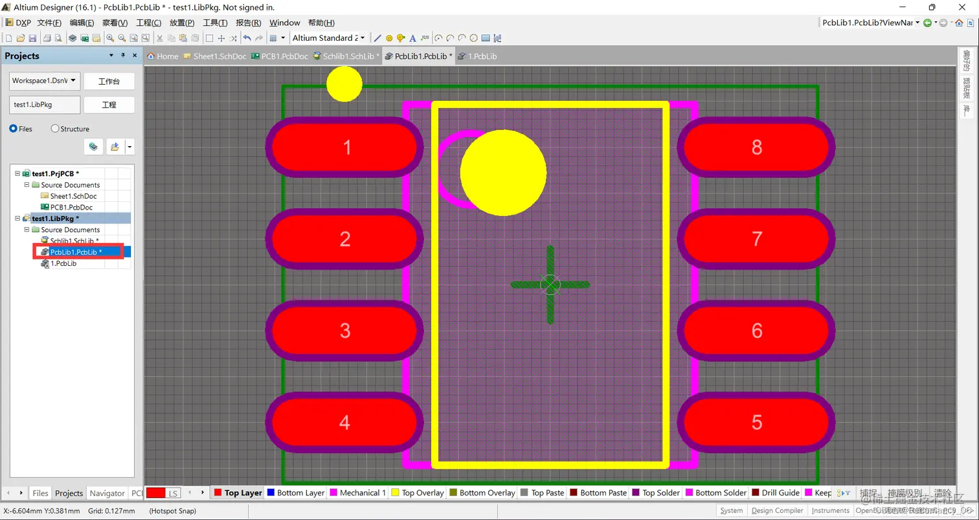Pin the Projects panel
The image size is (979, 520).
point(123,56)
